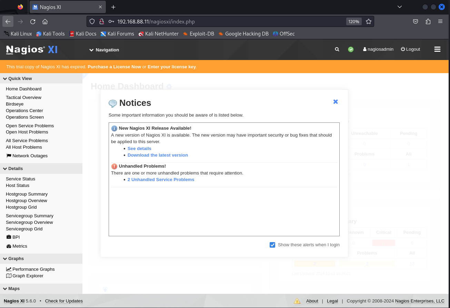This screenshot has height=308, width=450.
Task: Open the 2 Unhandled Service Problems link
Action: pyautogui.click(x=161, y=179)
